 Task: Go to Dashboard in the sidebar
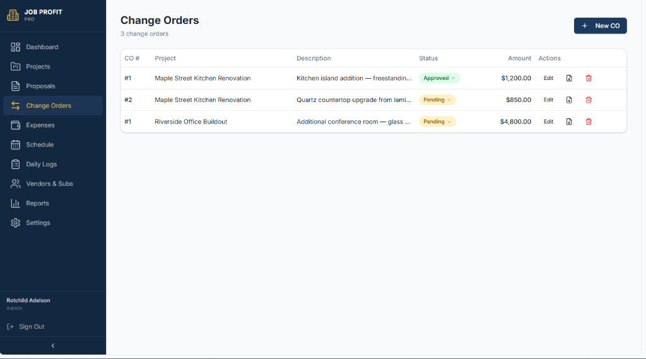coord(53,47)
